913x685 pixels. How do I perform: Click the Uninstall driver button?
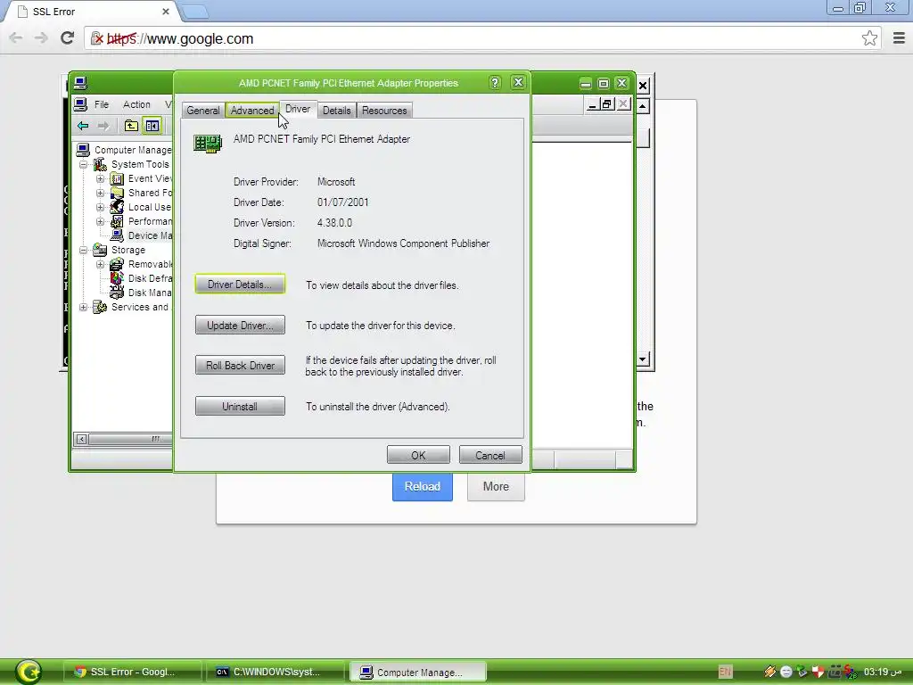(x=240, y=406)
